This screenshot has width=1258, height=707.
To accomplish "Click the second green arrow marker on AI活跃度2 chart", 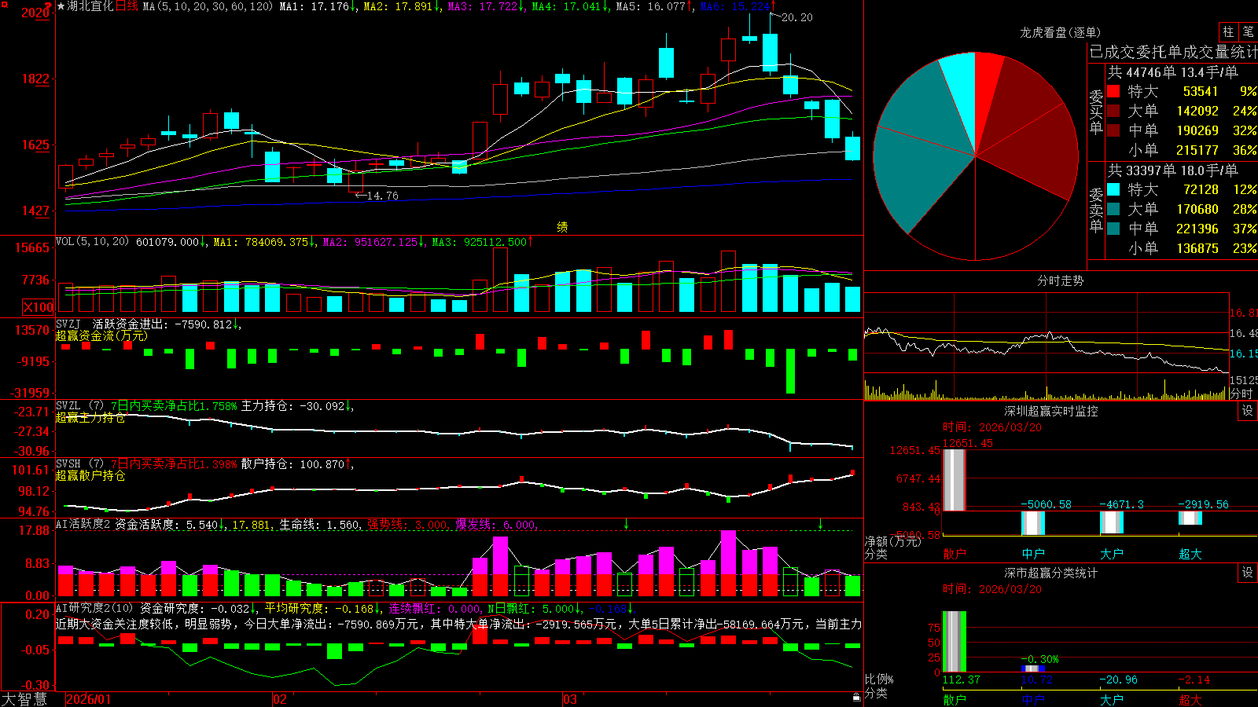I will tap(820, 523).
